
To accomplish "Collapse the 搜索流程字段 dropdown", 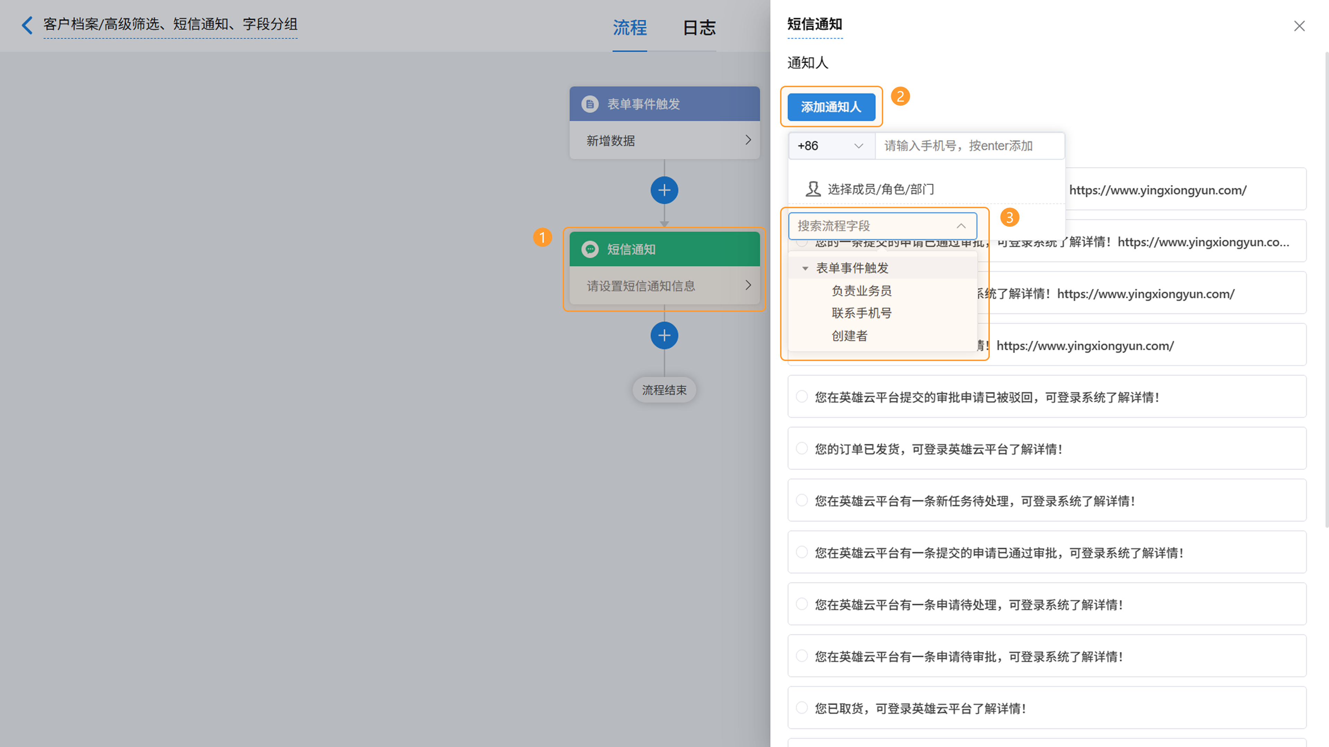I will click(x=961, y=226).
